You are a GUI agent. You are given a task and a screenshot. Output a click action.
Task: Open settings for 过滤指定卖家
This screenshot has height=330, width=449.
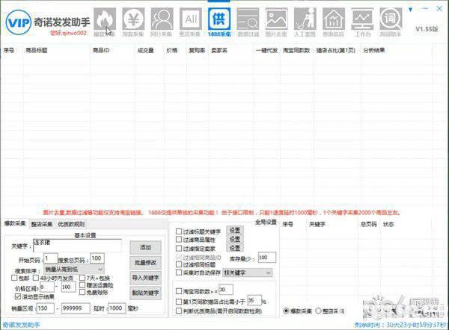[235, 248]
